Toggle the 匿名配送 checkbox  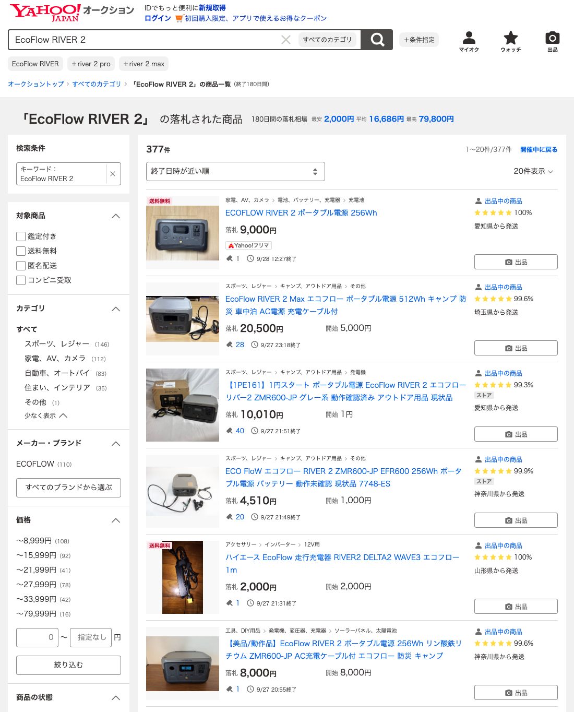pos(21,265)
